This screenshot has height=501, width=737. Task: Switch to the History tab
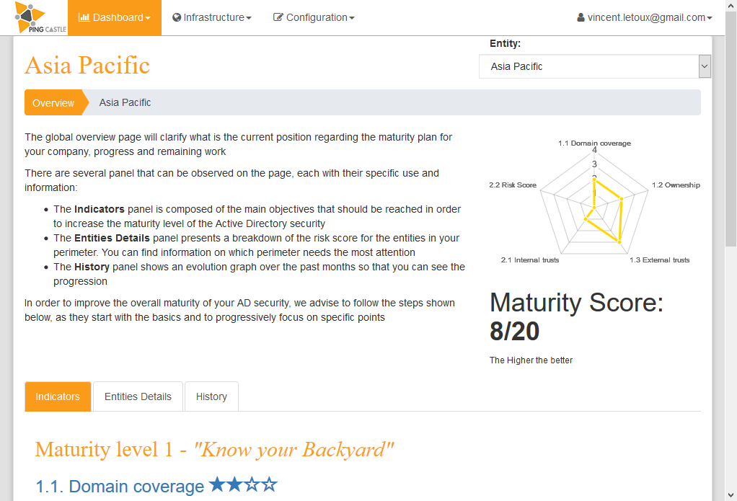pyautogui.click(x=211, y=396)
